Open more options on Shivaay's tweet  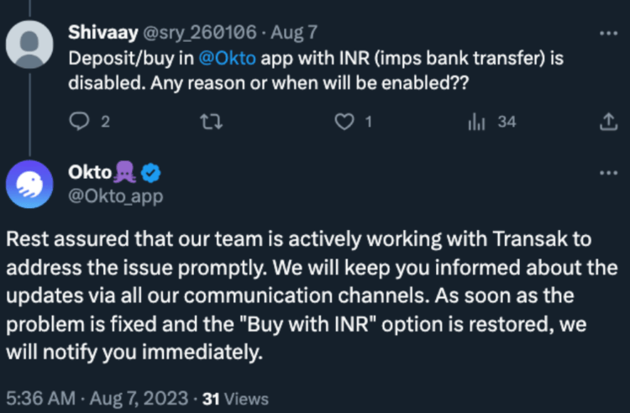click(606, 33)
